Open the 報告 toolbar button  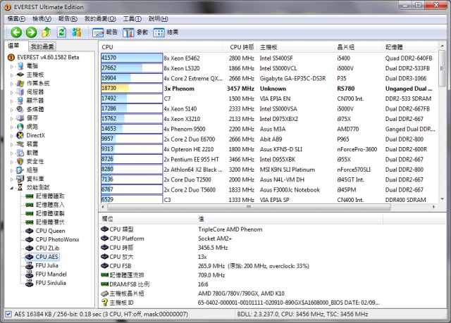coord(105,32)
